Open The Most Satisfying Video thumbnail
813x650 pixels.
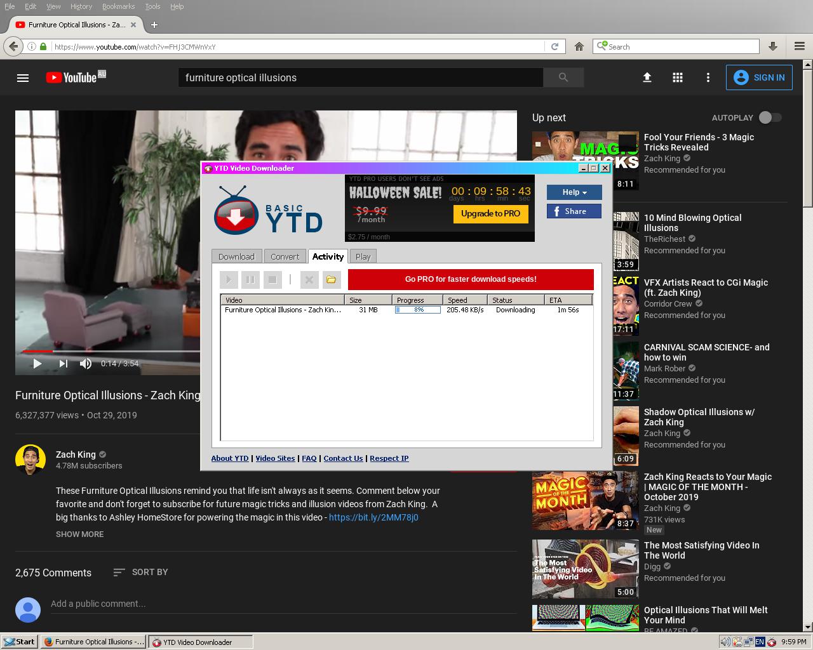coord(585,569)
